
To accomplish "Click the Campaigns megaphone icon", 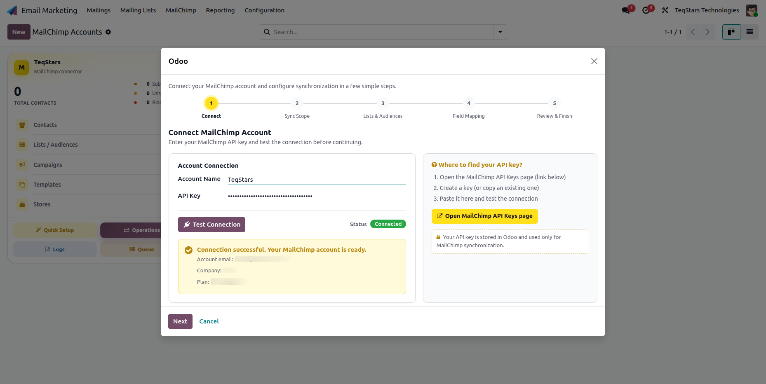I will click(22, 165).
